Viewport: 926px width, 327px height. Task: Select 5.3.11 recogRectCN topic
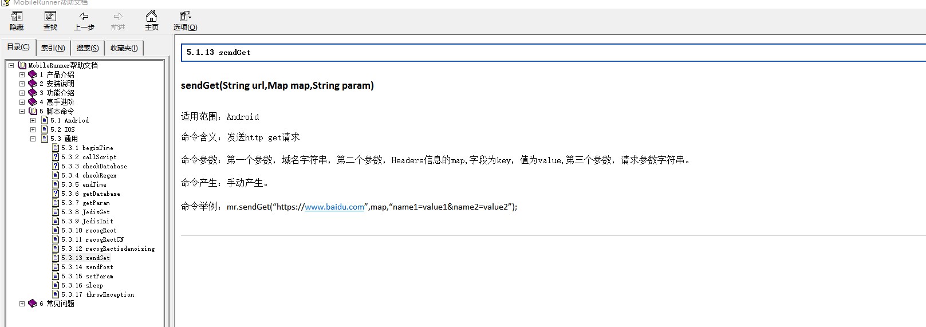coord(92,239)
